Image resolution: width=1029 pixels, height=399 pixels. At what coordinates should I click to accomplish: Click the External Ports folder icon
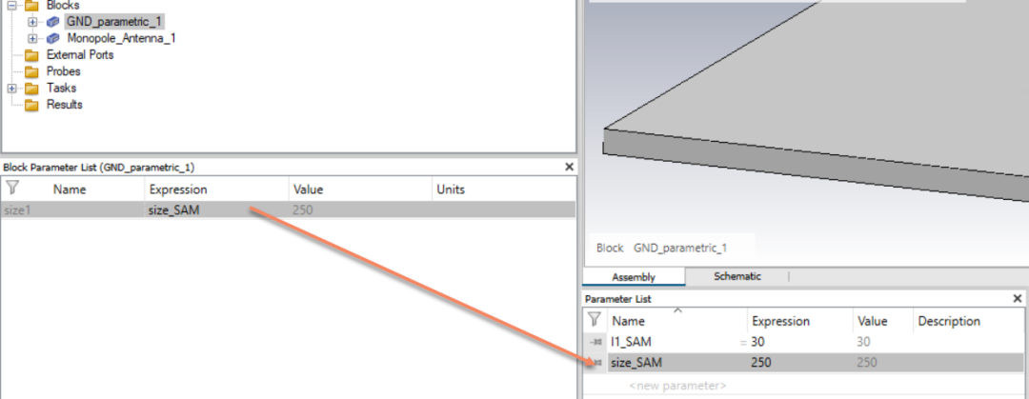click(x=32, y=55)
